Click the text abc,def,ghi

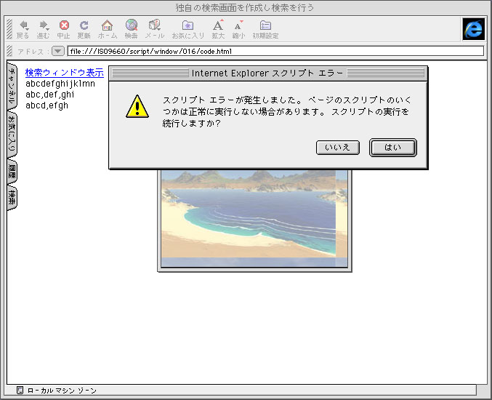[50, 95]
